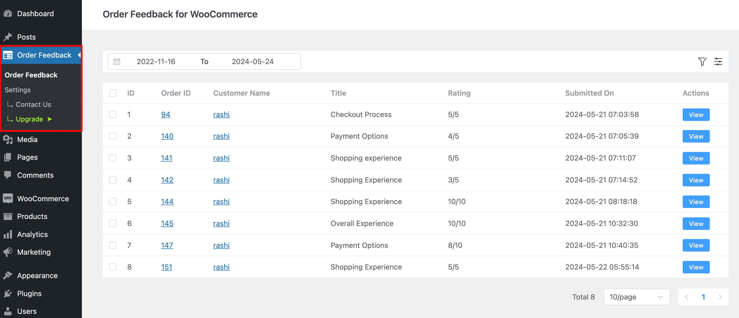Click the Media icon in sidebar

tap(8, 139)
